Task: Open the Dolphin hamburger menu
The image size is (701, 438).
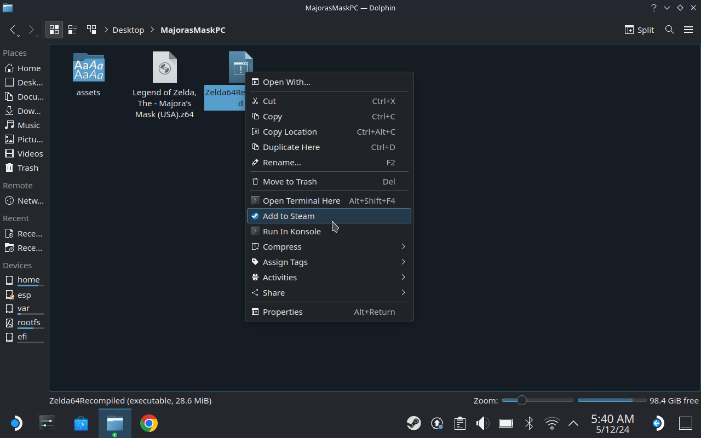Action: [x=688, y=30]
